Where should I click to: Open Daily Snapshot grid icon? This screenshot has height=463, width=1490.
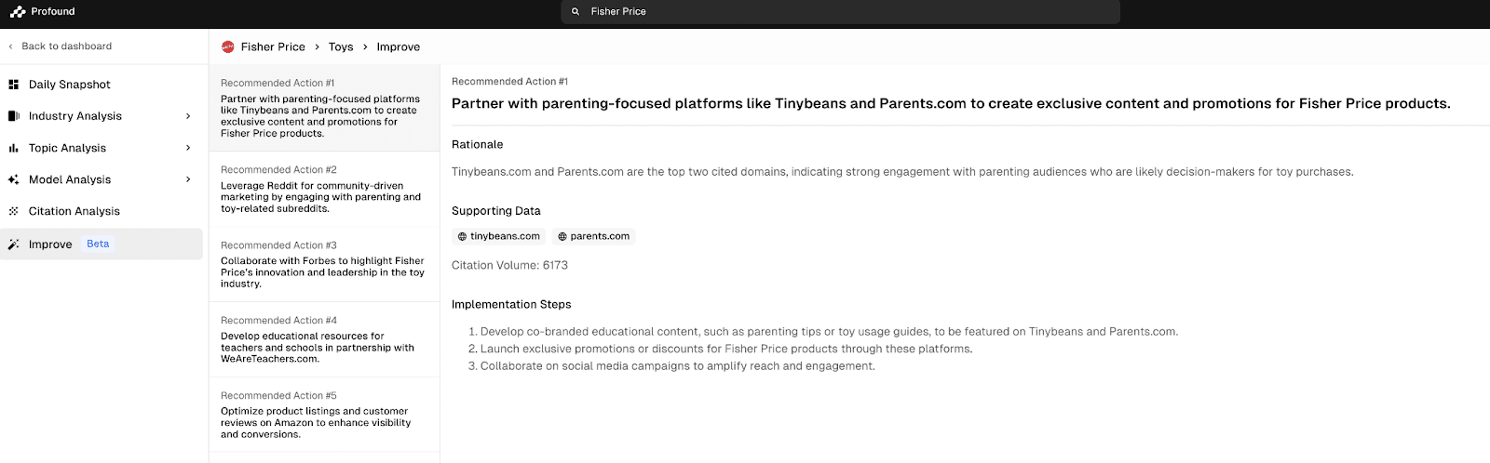pos(14,85)
